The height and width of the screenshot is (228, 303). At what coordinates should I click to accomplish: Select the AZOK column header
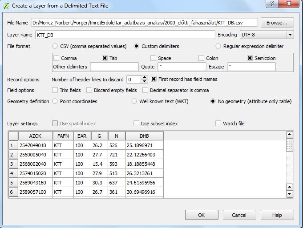[35, 136]
